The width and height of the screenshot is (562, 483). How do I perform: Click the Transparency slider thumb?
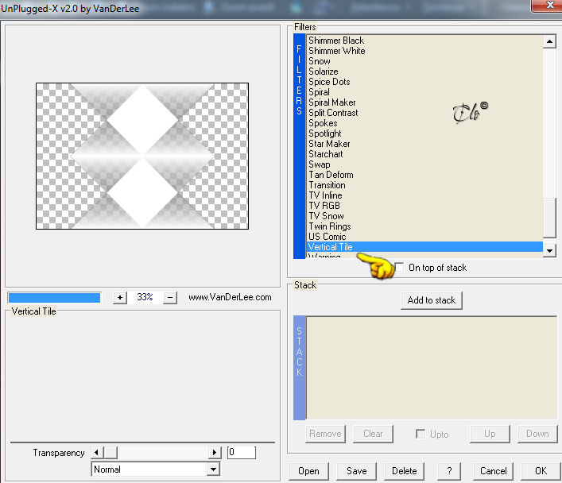pos(110,453)
